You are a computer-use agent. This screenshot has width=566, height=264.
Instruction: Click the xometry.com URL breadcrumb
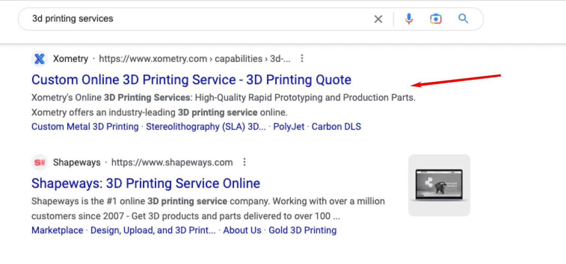pyautogui.click(x=194, y=59)
